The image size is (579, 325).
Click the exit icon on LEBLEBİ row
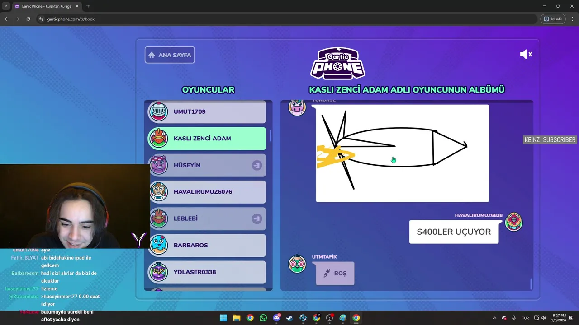(256, 218)
